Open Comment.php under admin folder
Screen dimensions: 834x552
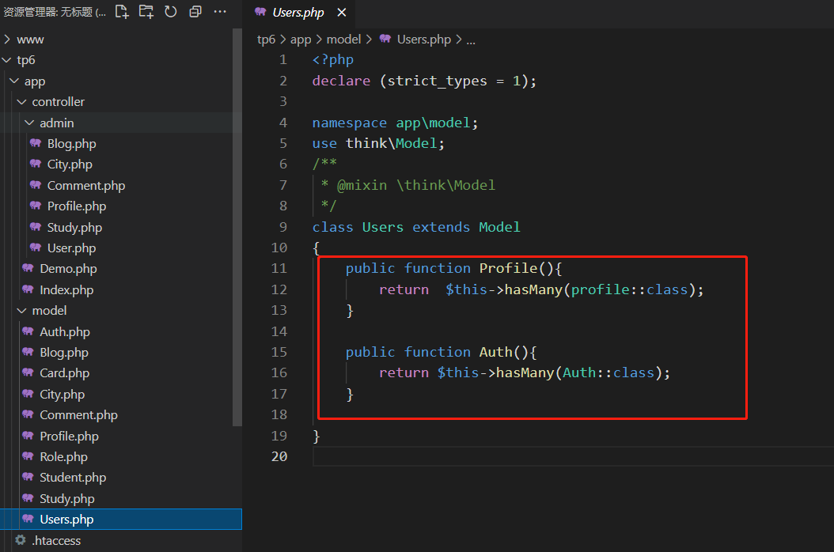pos(86,186)
